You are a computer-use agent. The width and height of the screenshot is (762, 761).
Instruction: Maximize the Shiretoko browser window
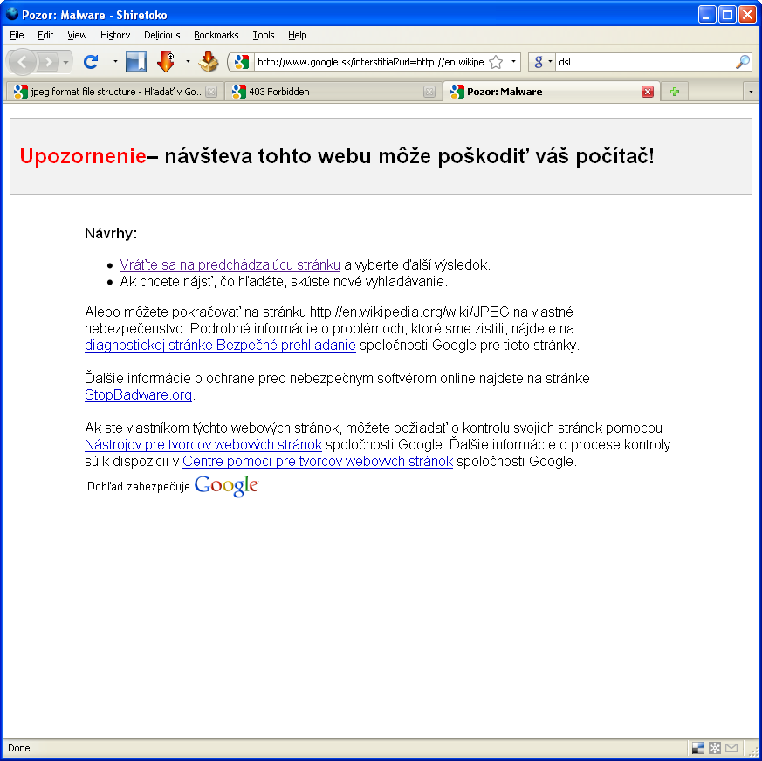coord(727,14)
